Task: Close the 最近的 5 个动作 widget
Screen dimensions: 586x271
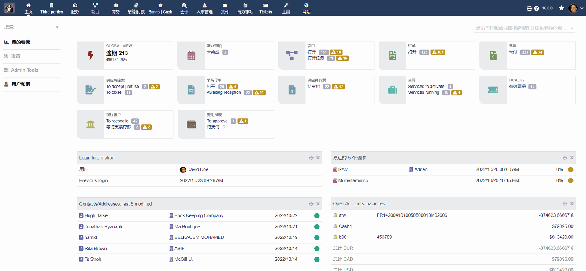Action: tap(572, 158)
